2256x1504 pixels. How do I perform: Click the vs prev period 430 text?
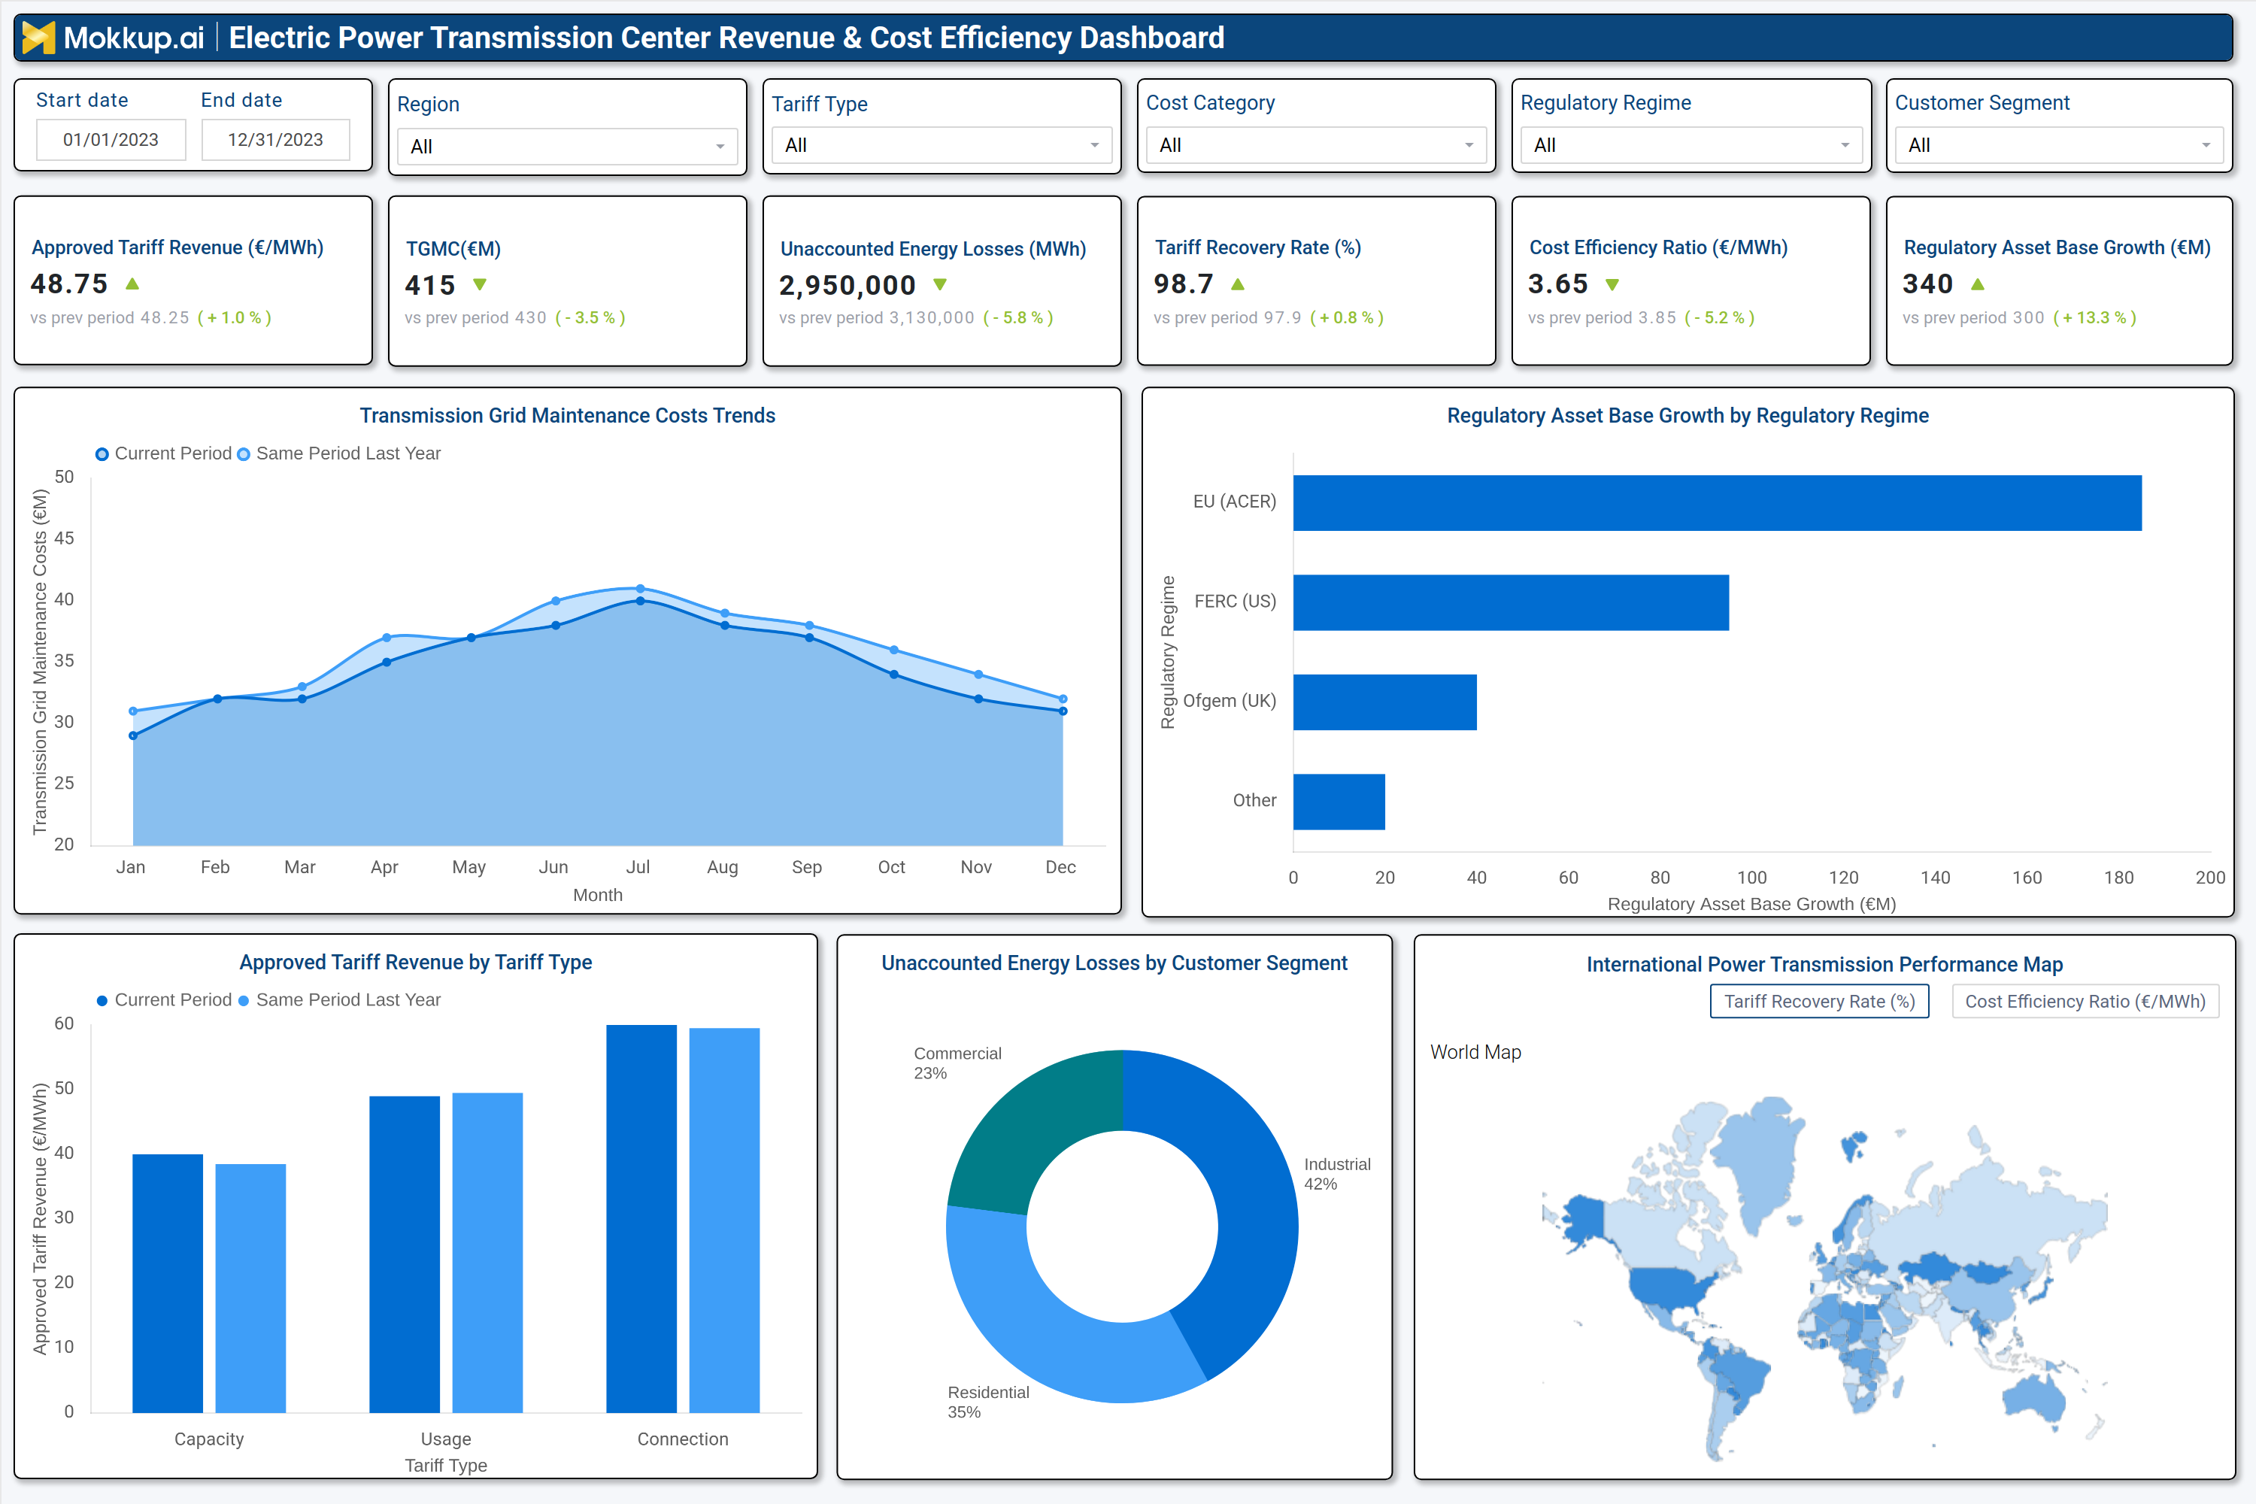[x=476, y=317]
